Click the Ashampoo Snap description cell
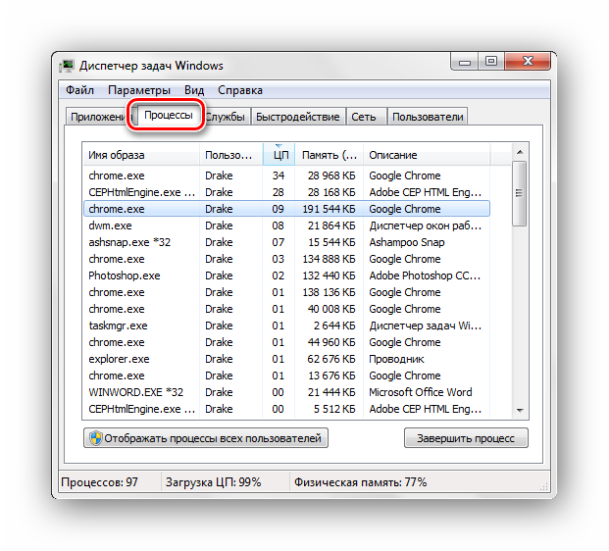This screenshot has width=609, height=551. tap(407, 242)
